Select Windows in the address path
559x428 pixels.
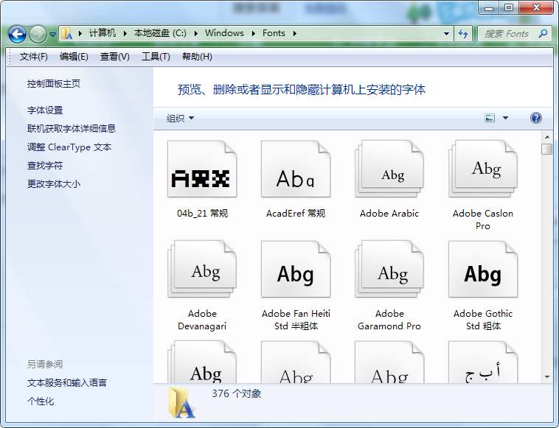[224, 33]
